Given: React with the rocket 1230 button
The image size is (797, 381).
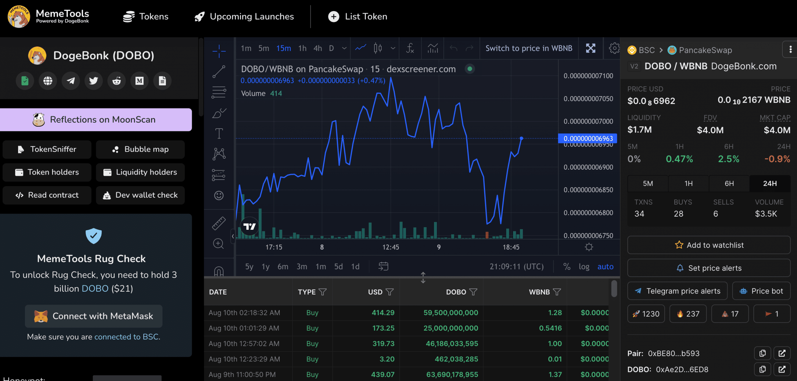Looking at the screenshot, I should pyautogui.click(x=646, y=314).
